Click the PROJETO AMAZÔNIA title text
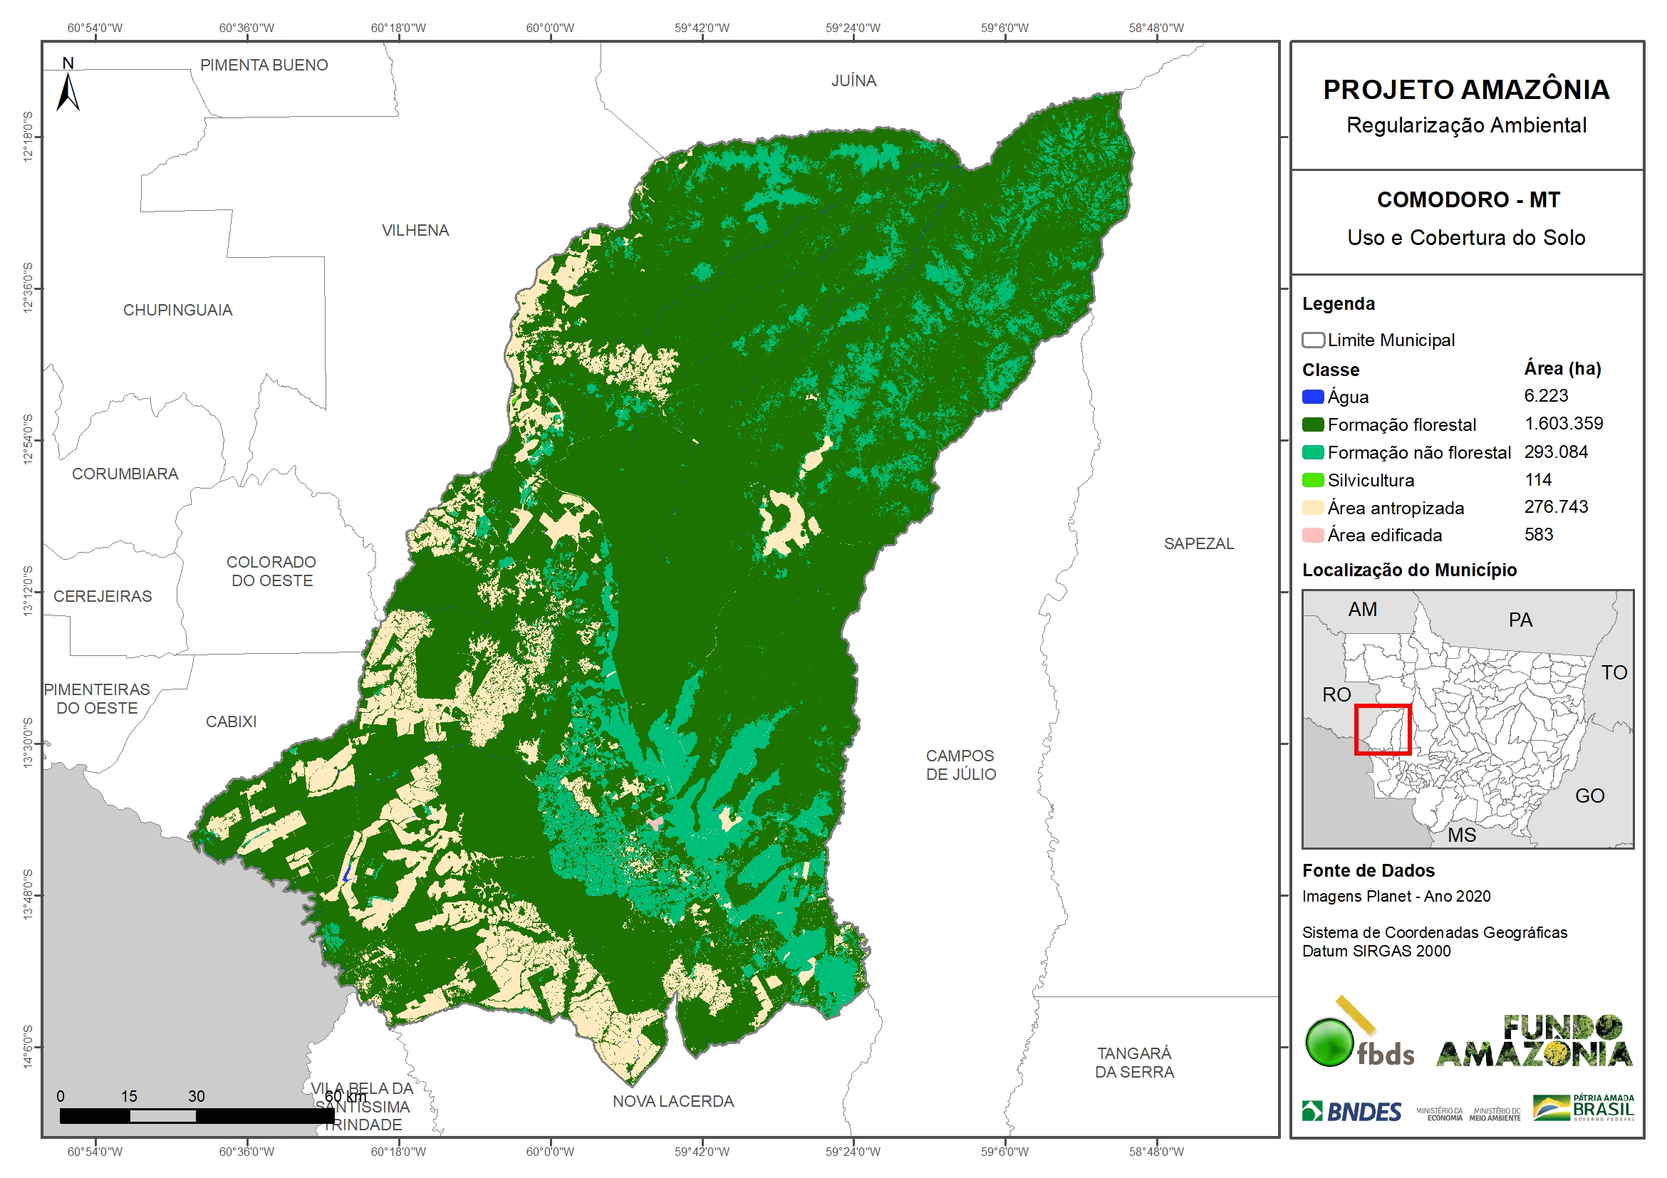Image resolution: width=1667 pixels, height=1178 pixels. pyautogui.click(x=1466, y=90)
